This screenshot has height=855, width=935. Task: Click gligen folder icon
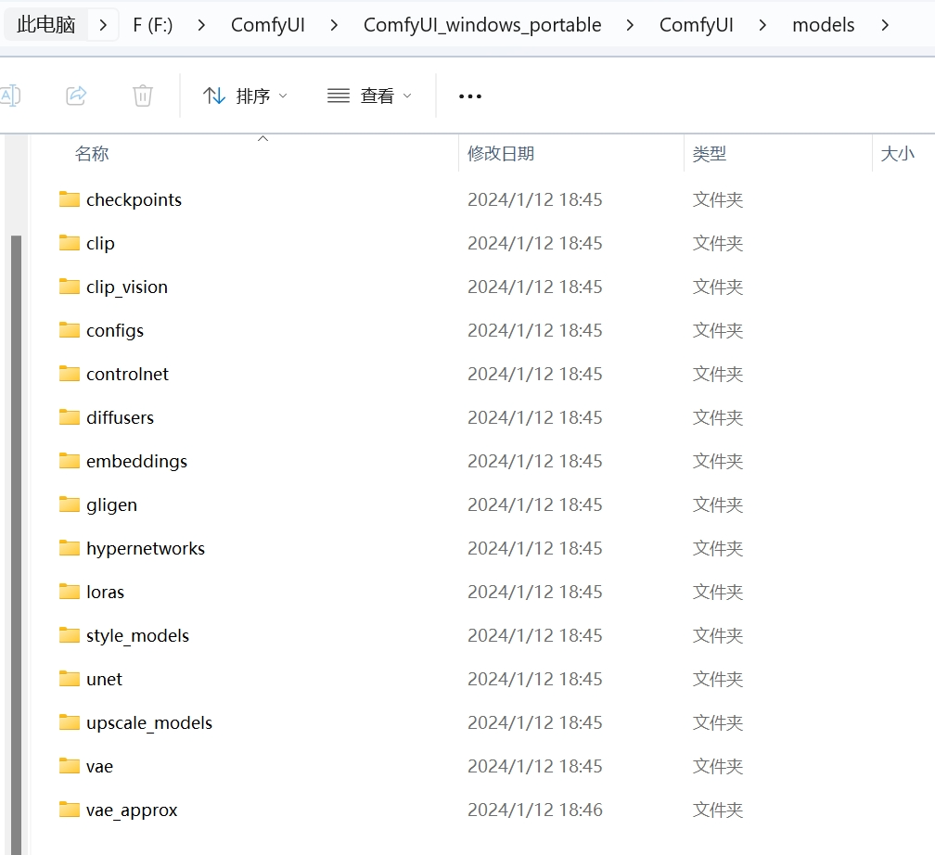coord(70,504)
